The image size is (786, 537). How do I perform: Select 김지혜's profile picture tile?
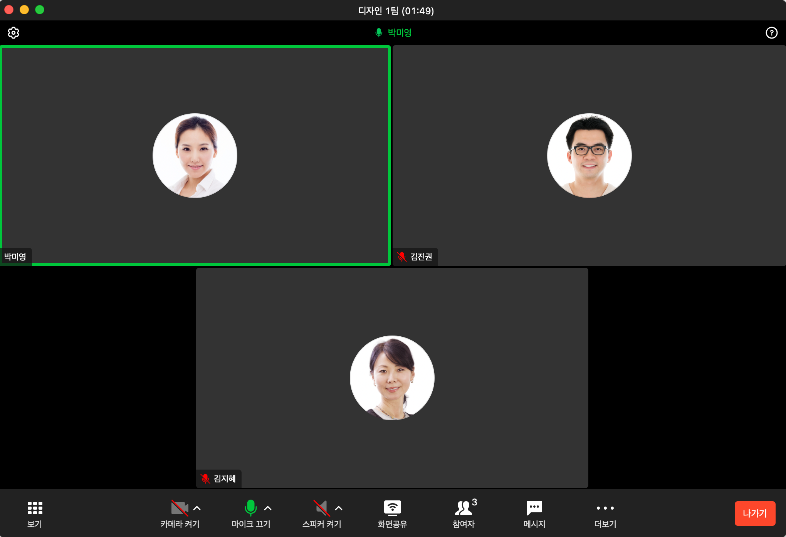(x=392, y=378)
